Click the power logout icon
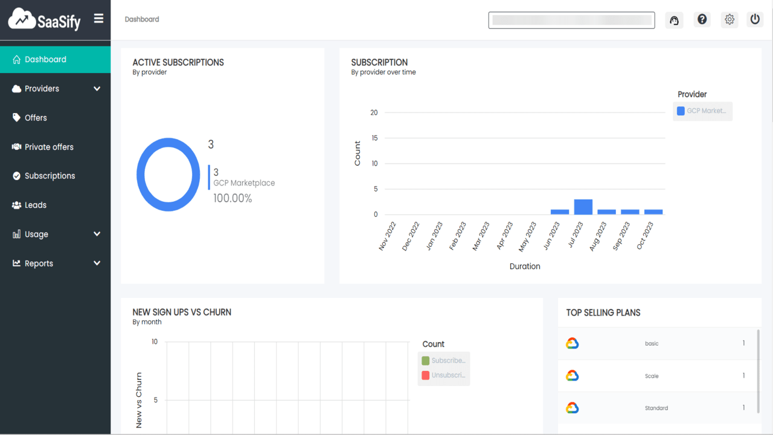 [x=755, y=20]
